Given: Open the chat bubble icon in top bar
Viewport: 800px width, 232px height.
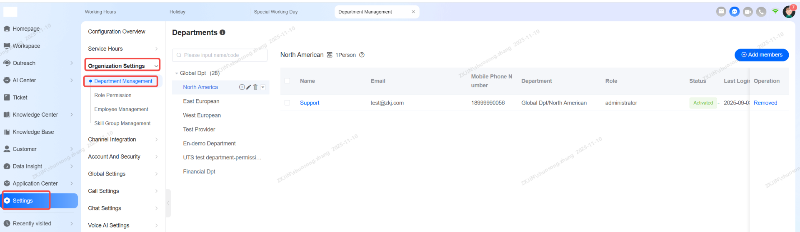Looking at the screenshot, I should click(735, 12).
